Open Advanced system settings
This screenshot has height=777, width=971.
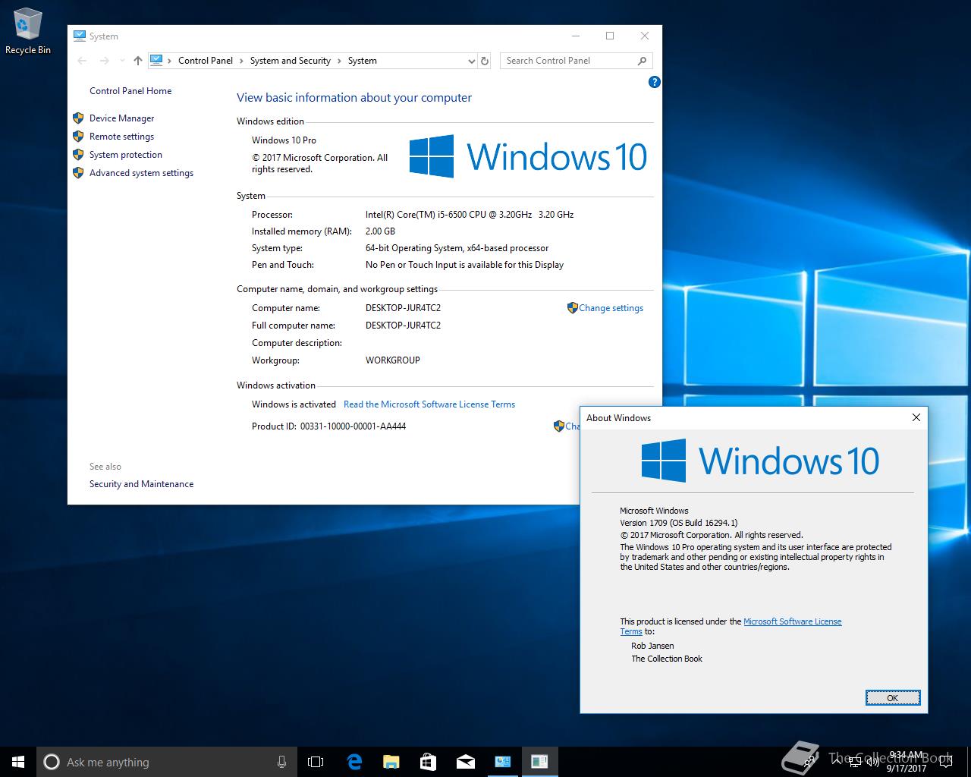pos(141,173)
